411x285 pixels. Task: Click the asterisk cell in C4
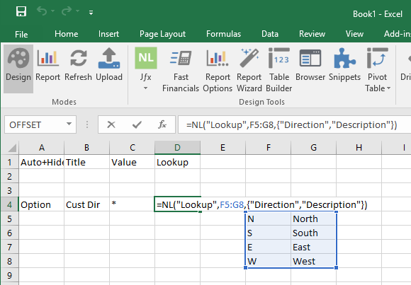coord(132,204)
